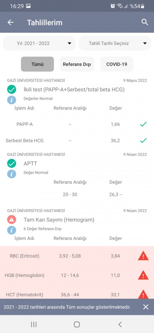Tap the back arrow in header
154x333 pixels.
[10, 22]
